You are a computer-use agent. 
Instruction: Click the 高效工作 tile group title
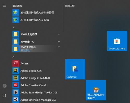(70, 6)
